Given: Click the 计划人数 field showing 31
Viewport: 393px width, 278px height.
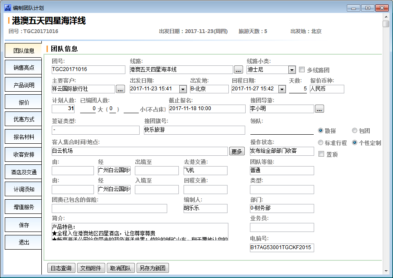Looking at the screenshot, I should 63,109.
